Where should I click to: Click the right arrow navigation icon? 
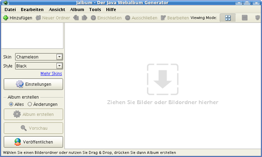84,18
